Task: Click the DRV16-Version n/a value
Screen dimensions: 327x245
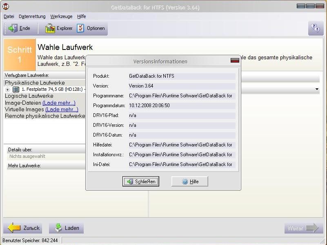Action: (x=182, y=125)
